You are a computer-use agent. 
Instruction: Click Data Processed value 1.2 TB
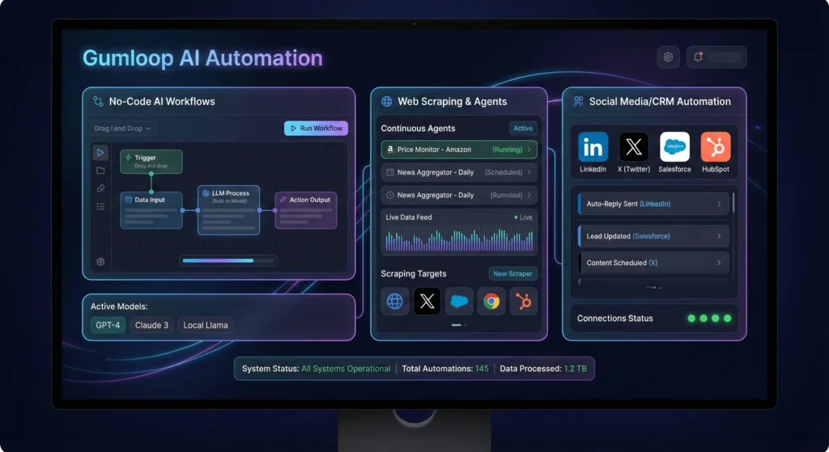click(576, 369)
